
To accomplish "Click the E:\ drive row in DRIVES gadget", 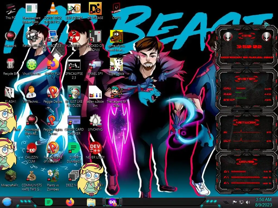I will [x=248, y=183].
